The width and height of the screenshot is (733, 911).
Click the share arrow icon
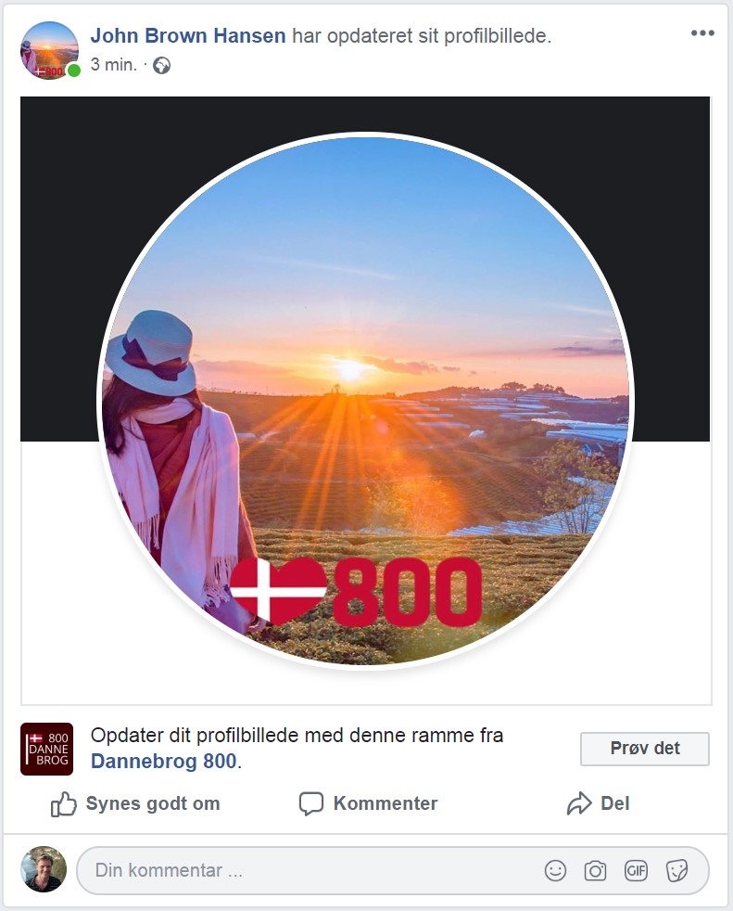[x=579, y=803]
